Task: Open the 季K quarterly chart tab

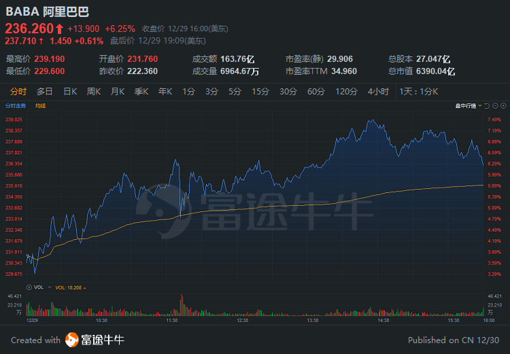Action: point(141,92)
